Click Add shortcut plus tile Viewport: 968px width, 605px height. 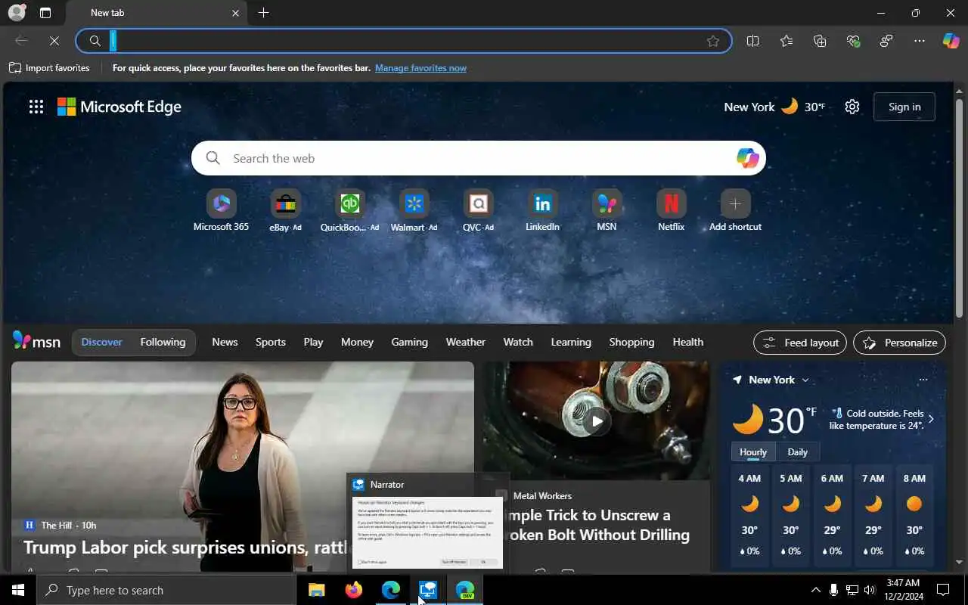735,210
